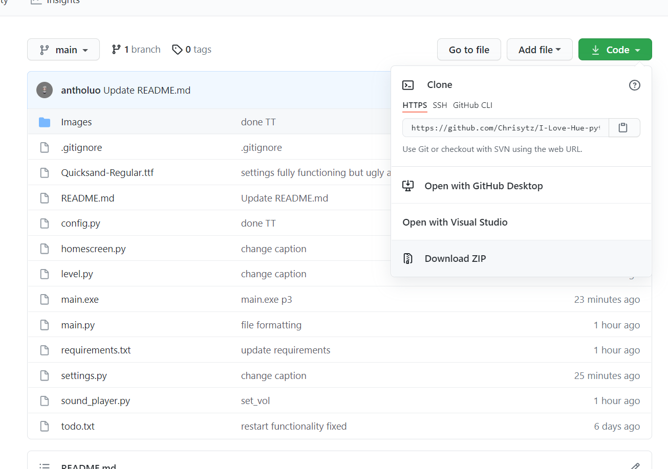Click the clone URL text field
Viewport: 668px width, 469px height.
pyautogui.click(x=506, y=128)
